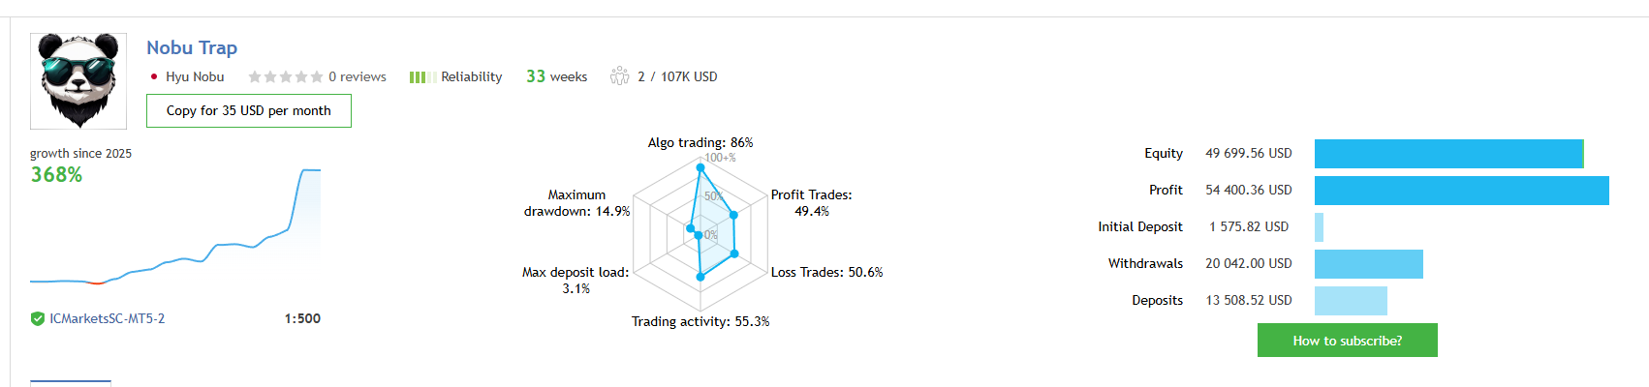Open the Hyu Nobu author profile
This screenshot has width=1649, height=387.
click(194, 77)
